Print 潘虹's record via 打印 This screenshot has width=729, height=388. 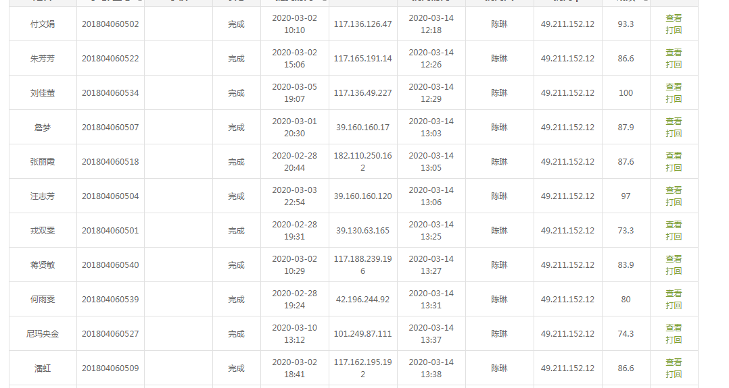[x=674, y=375]
